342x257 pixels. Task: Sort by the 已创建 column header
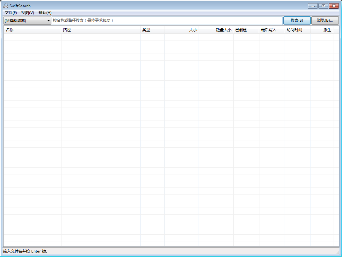pos(246,30)
